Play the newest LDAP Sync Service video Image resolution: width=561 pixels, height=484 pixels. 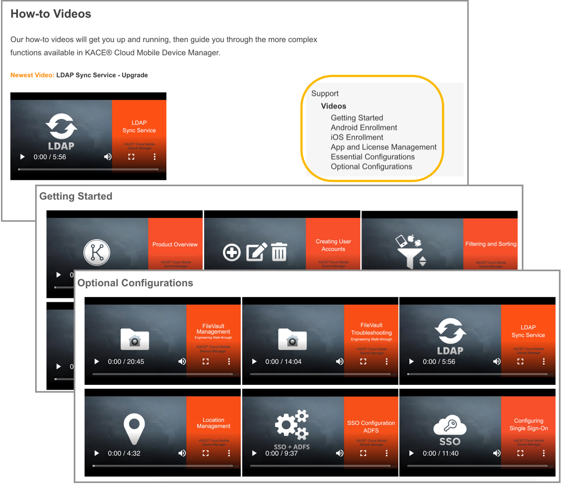coord(22,157)
